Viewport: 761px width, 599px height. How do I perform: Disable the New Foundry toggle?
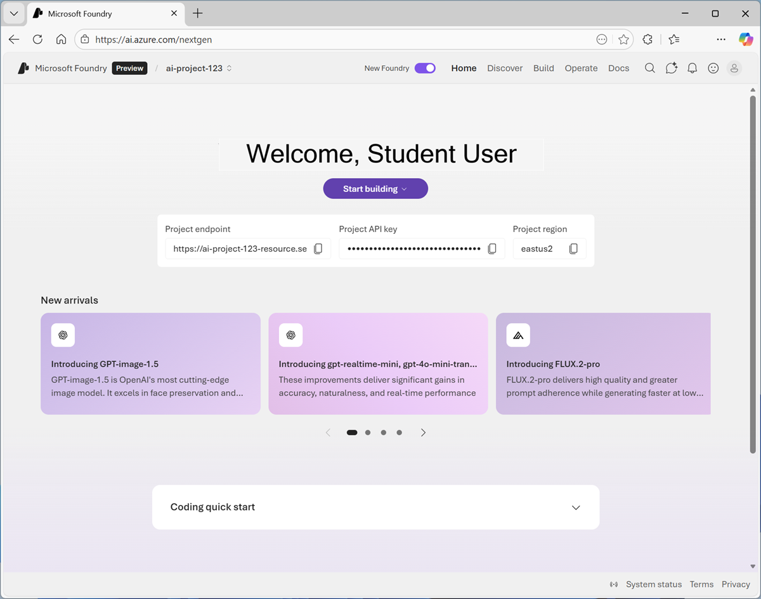point(425,68)
